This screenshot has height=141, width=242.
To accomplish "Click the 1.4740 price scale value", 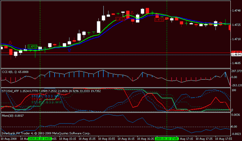I will (x=236, y=10).
